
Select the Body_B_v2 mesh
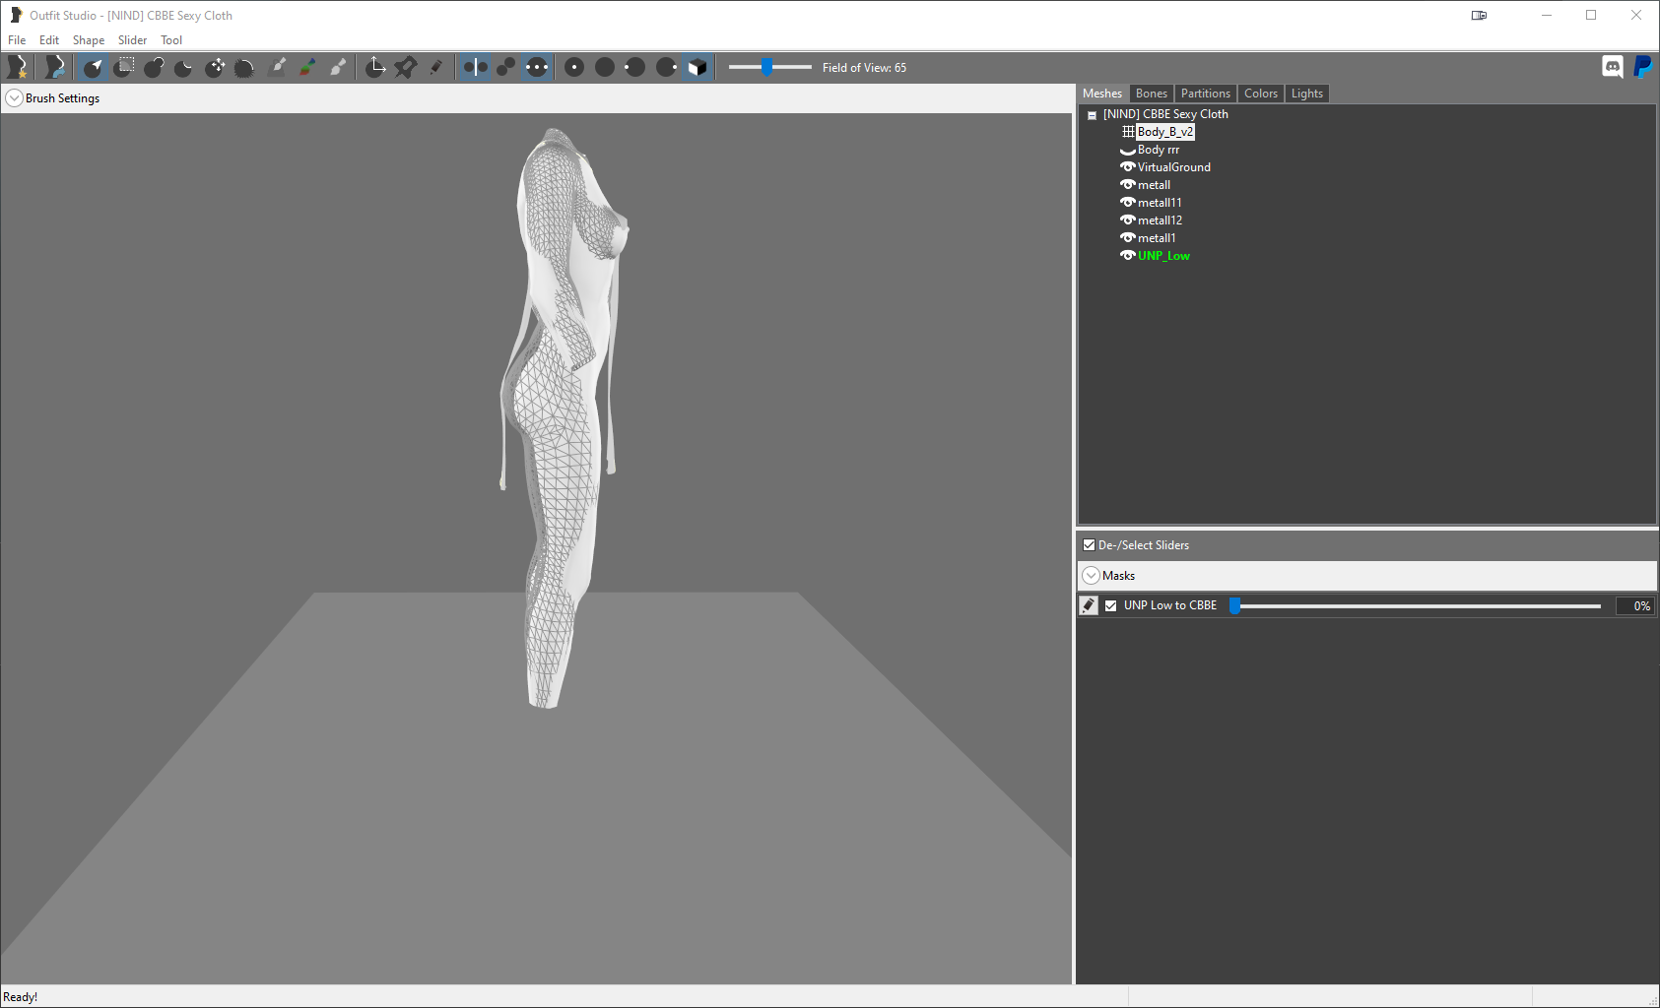1164,132
